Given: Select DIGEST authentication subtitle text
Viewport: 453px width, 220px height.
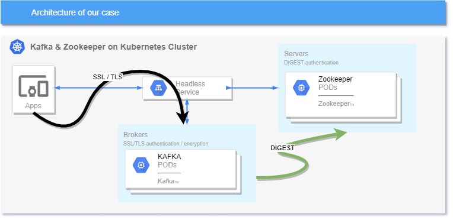Looking at the screenshot, I should pos(311,62).
